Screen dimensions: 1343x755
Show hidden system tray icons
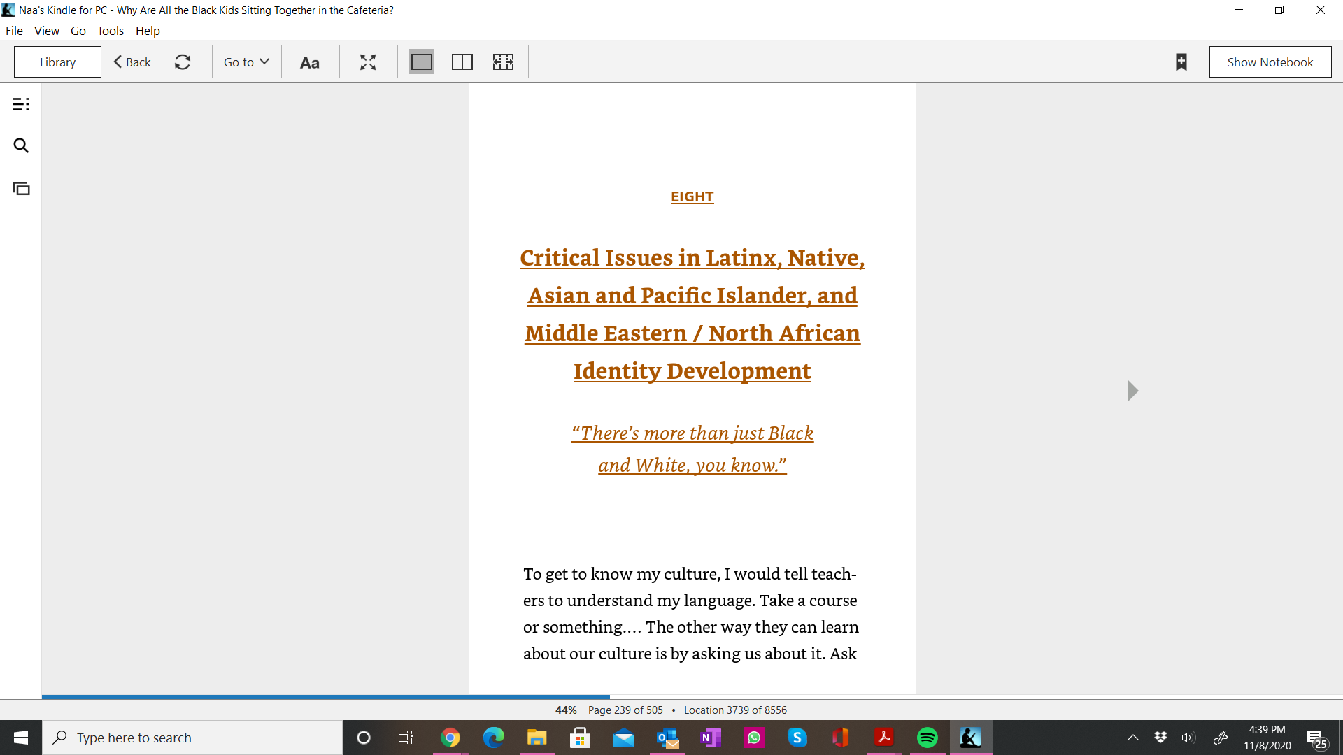click(1133, 738)
